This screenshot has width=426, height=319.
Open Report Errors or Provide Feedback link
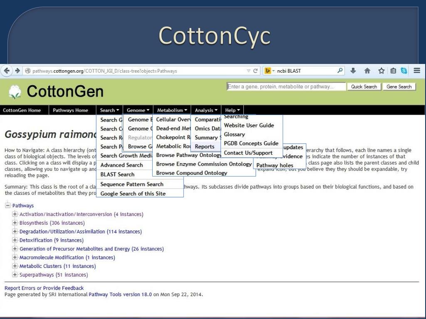tap(44, 288)
